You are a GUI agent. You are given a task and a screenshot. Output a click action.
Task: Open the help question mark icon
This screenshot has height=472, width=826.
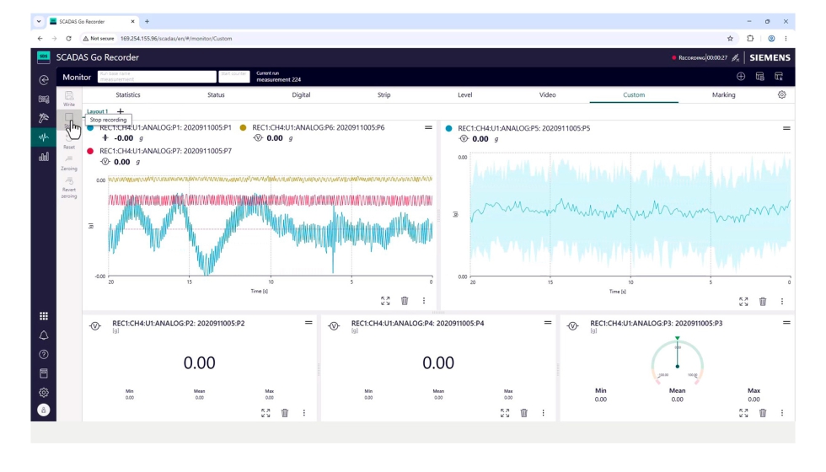pos(44,355)
